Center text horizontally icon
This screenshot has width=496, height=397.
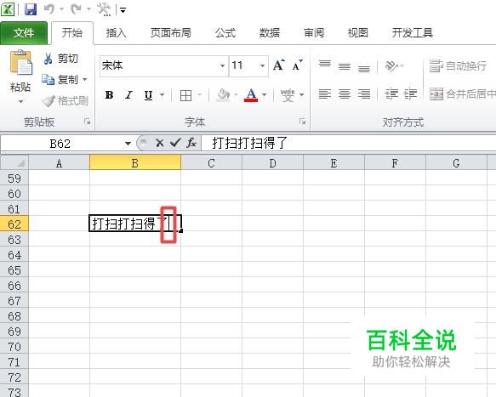345,94
